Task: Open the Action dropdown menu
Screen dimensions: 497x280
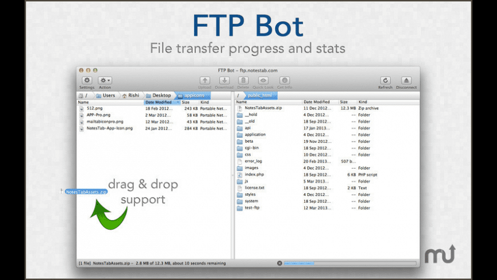Action: coord(105,81)
